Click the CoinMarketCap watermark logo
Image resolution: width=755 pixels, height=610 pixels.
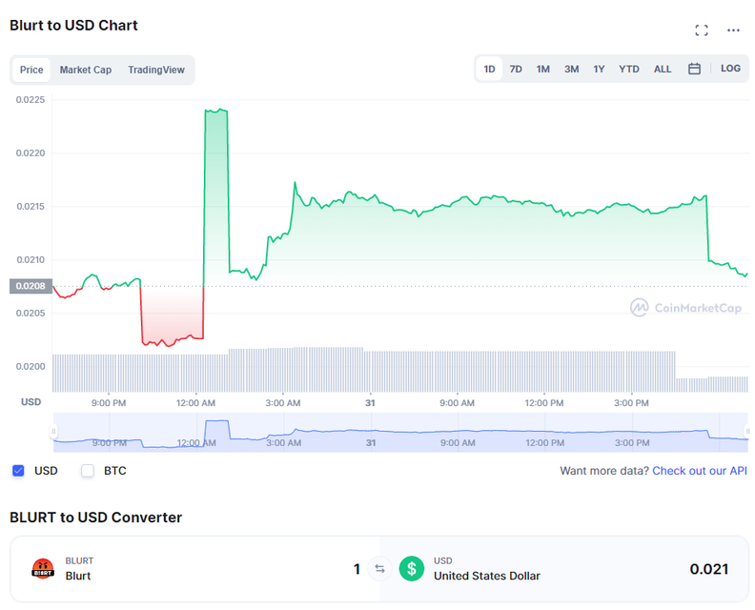tap(685, 308)
